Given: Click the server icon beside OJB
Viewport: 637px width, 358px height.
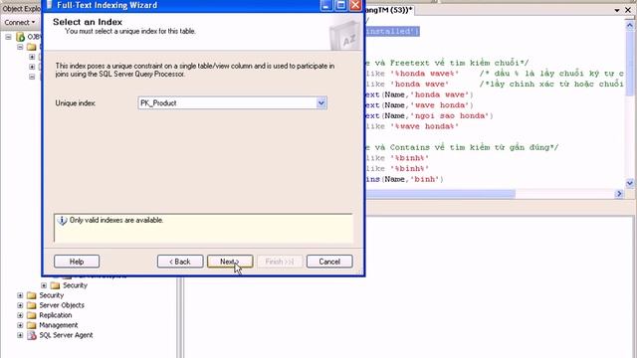Looking at the screenshot, I should tap(20, 37).
